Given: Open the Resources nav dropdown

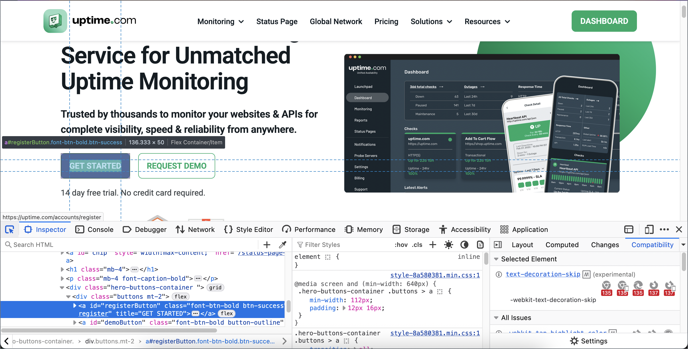Looking at the screenshot, I should click(x=488, y=21).
